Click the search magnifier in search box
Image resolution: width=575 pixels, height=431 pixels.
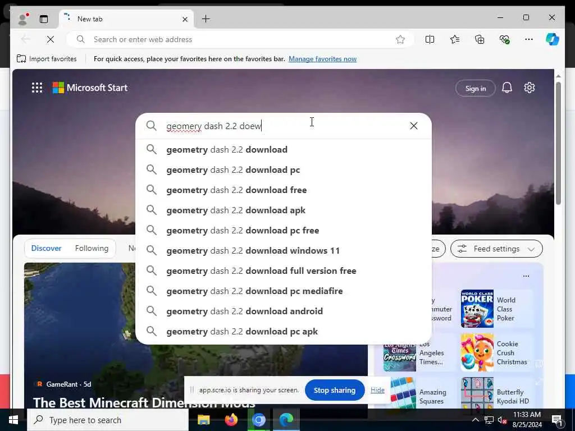tap(152, 126)
